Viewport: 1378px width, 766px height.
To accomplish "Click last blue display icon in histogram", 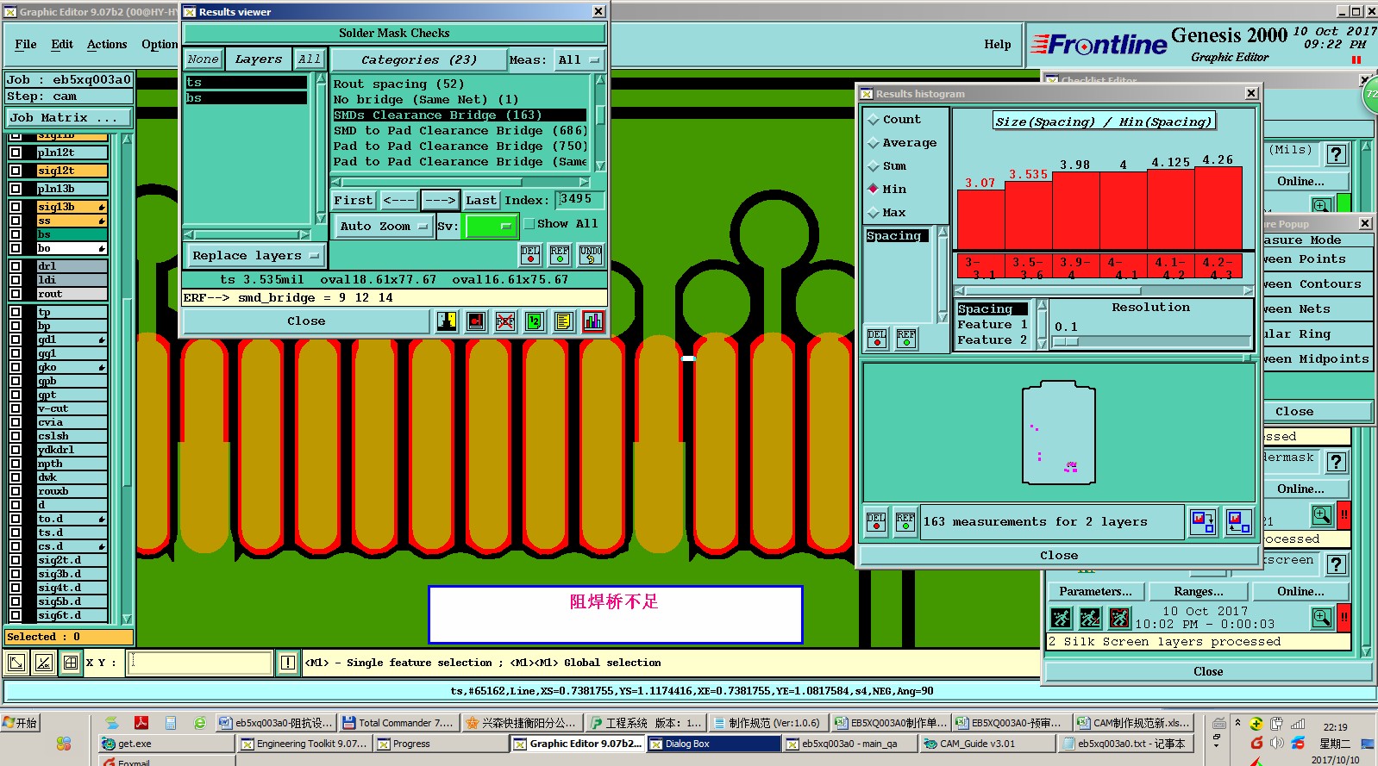I will 1239,522.
